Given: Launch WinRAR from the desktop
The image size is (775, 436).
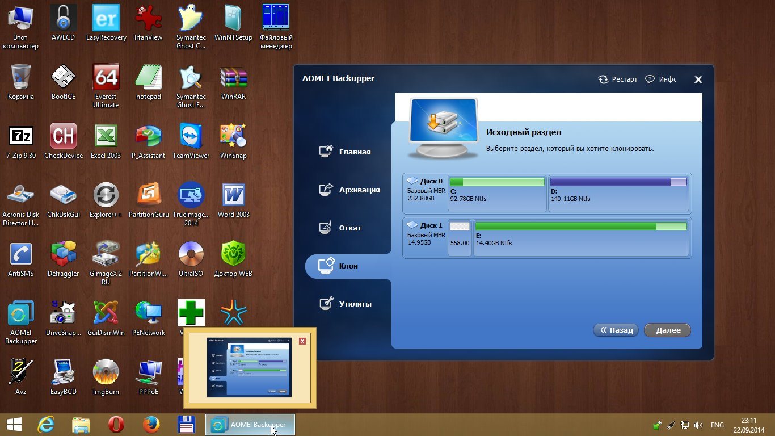Looking at the screenshot, I should tap(233, 82).
